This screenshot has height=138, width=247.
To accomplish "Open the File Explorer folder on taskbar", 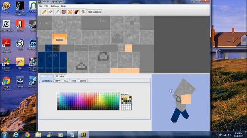I will point(38,135).
